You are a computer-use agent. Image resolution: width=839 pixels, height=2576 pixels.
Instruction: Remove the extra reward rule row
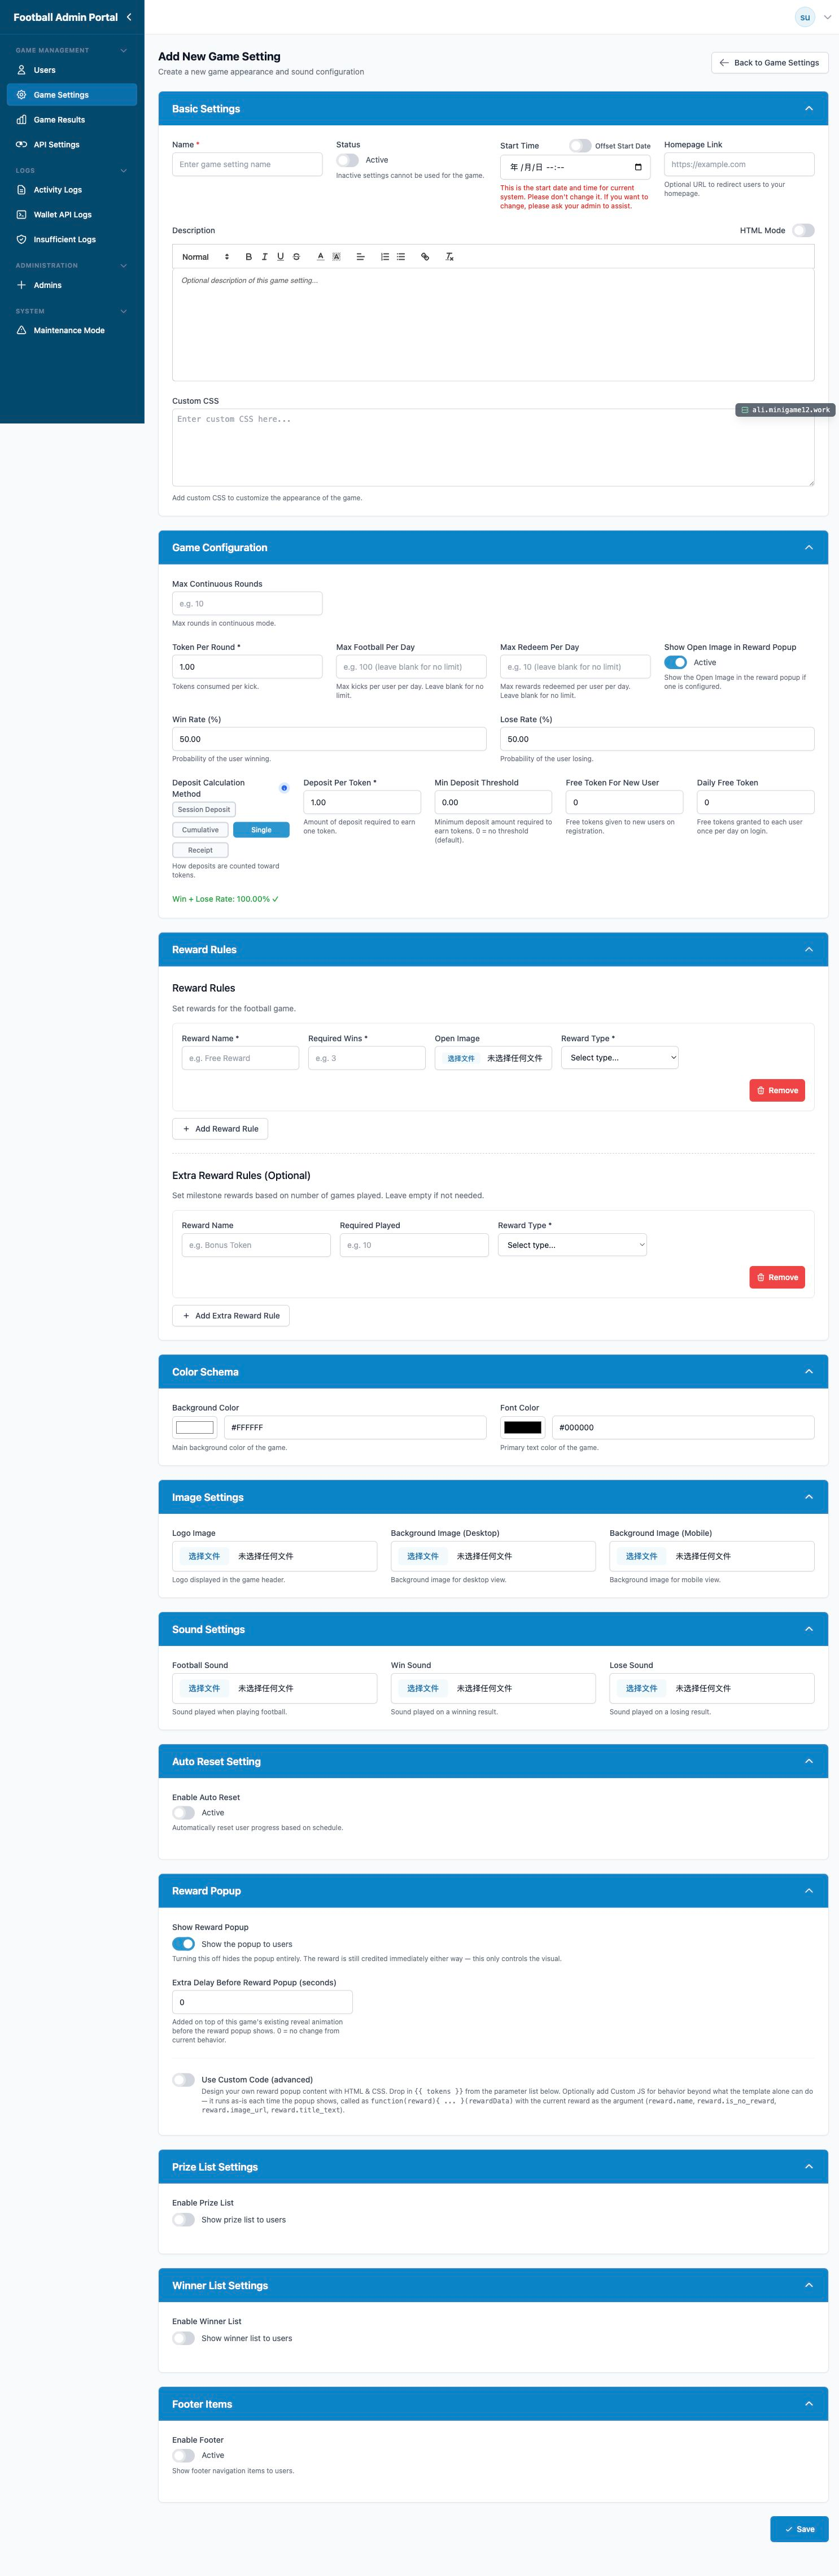(777, 1278)
